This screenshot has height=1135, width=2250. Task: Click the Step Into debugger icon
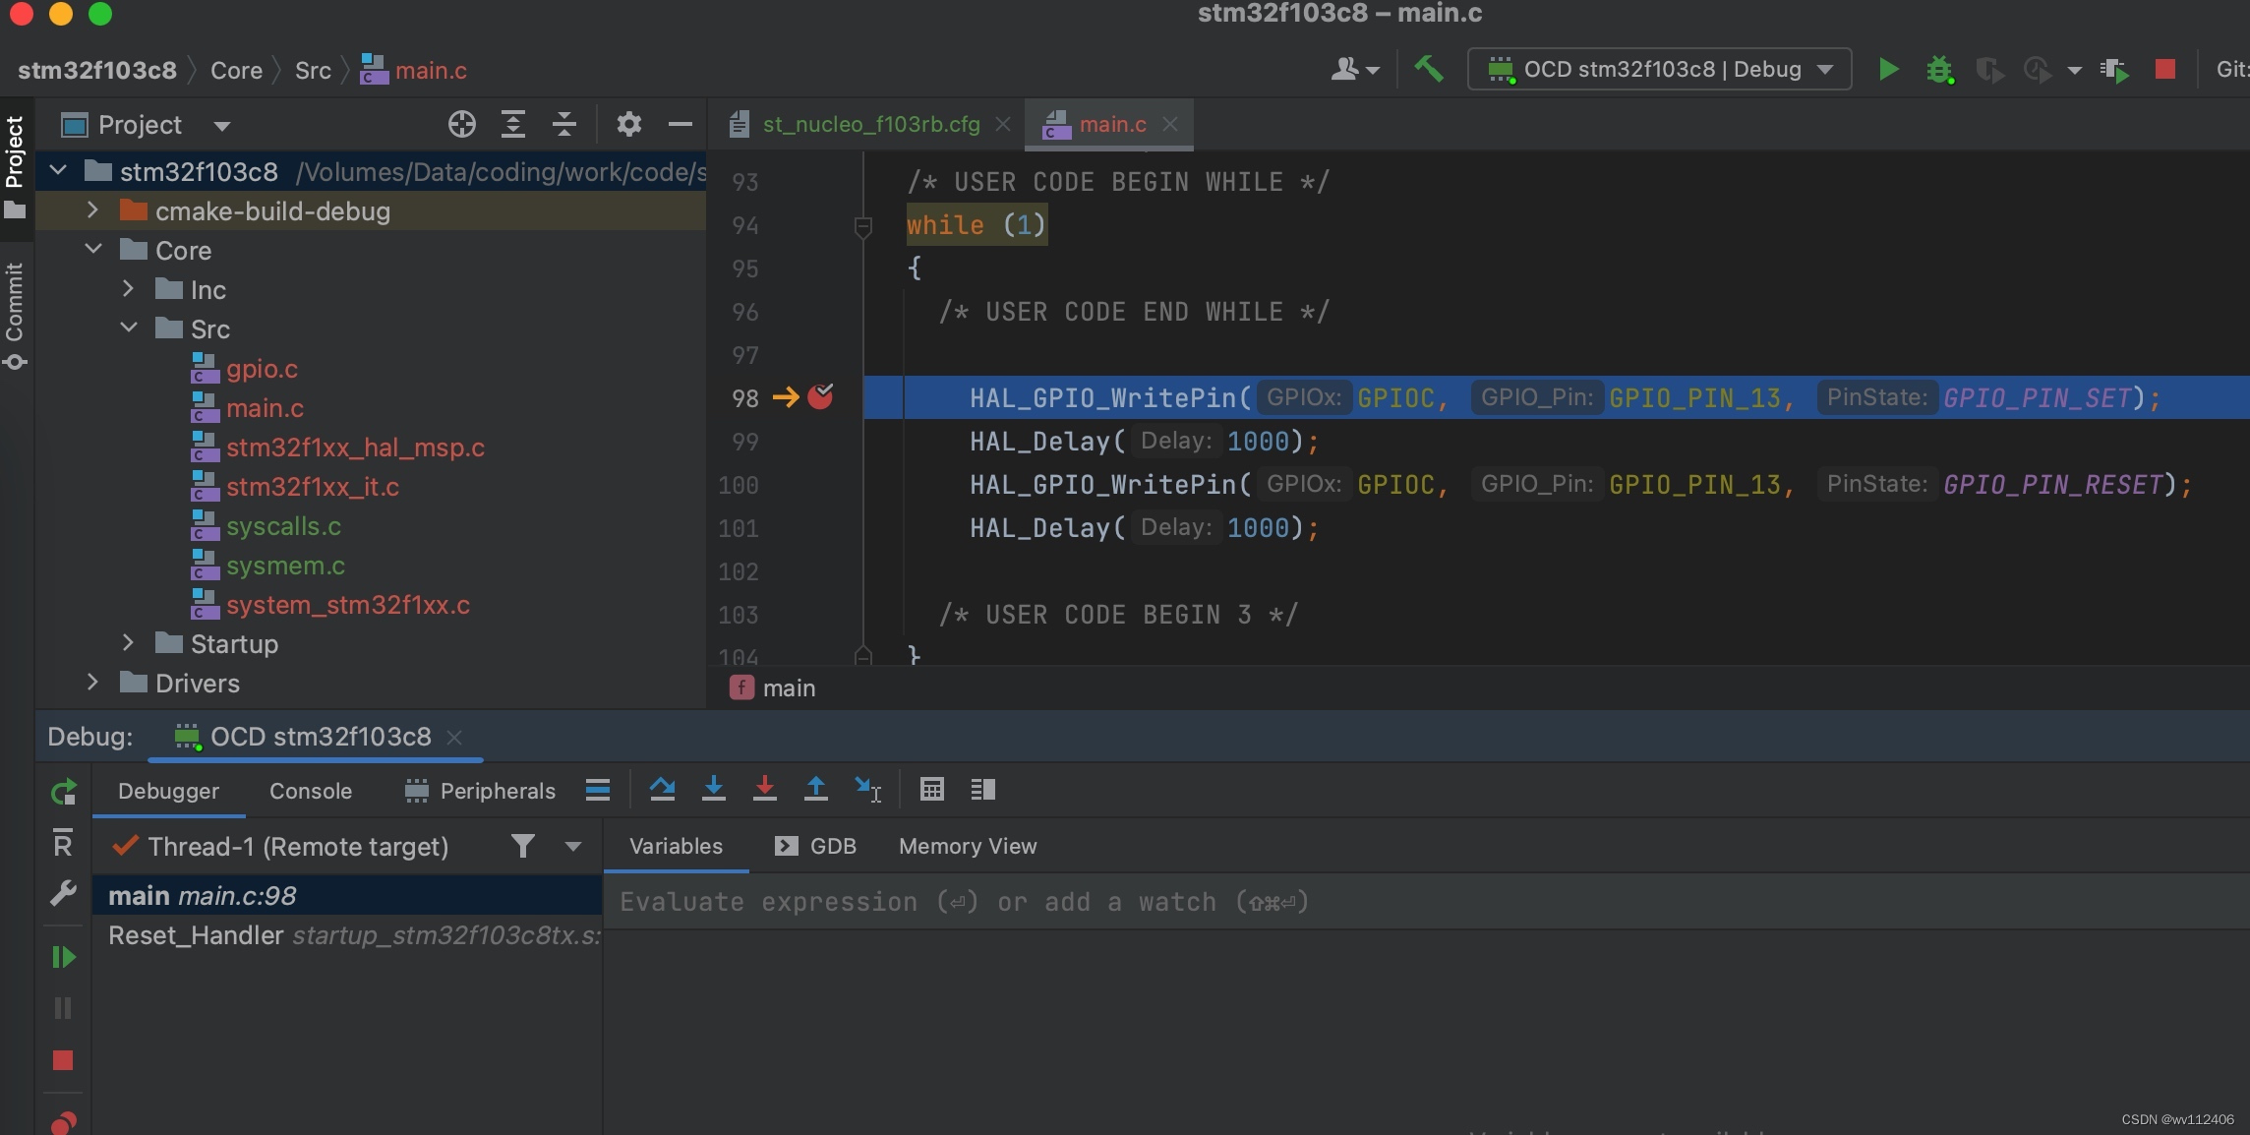[713, 790]
